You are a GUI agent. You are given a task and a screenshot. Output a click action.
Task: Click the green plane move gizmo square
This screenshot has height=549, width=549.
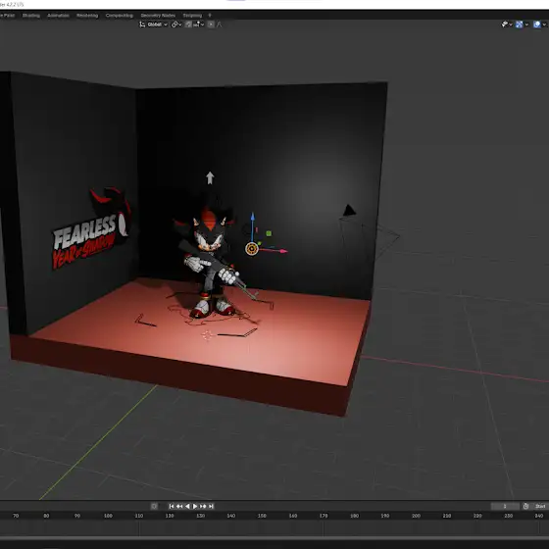click(x=269, y=233)
